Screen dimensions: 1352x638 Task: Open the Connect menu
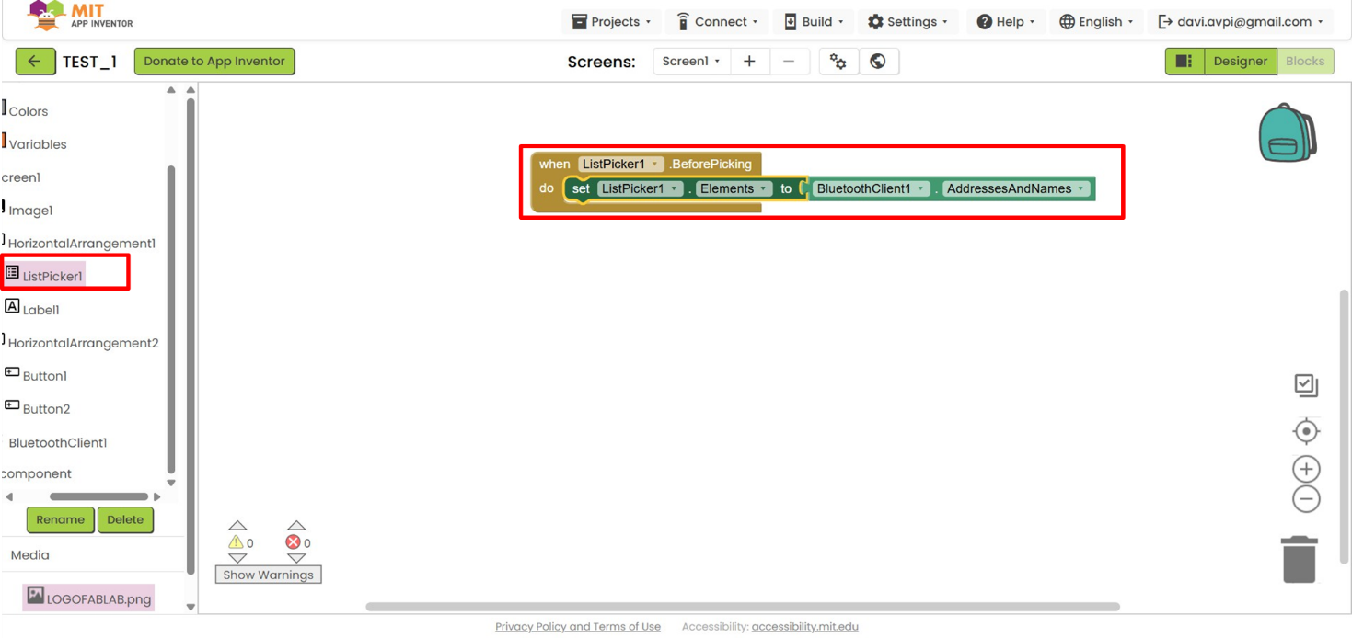click(x=717, y=21)
